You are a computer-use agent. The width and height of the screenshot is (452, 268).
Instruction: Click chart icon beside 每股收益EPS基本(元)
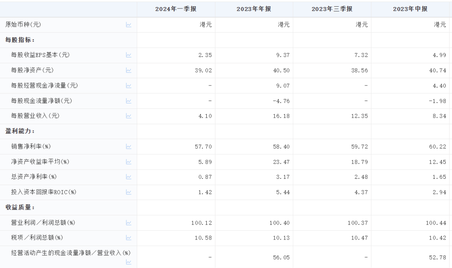(128, 55)
